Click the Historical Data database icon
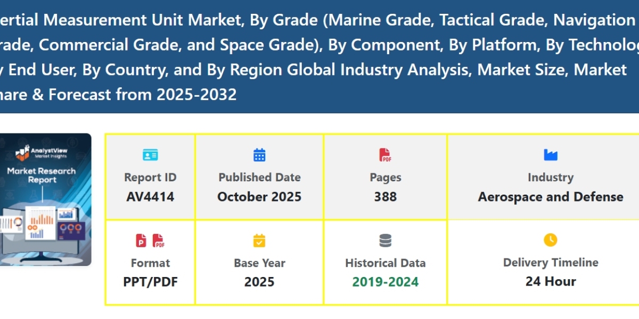This screenshot has height=319, width=639. coord(385,241)
